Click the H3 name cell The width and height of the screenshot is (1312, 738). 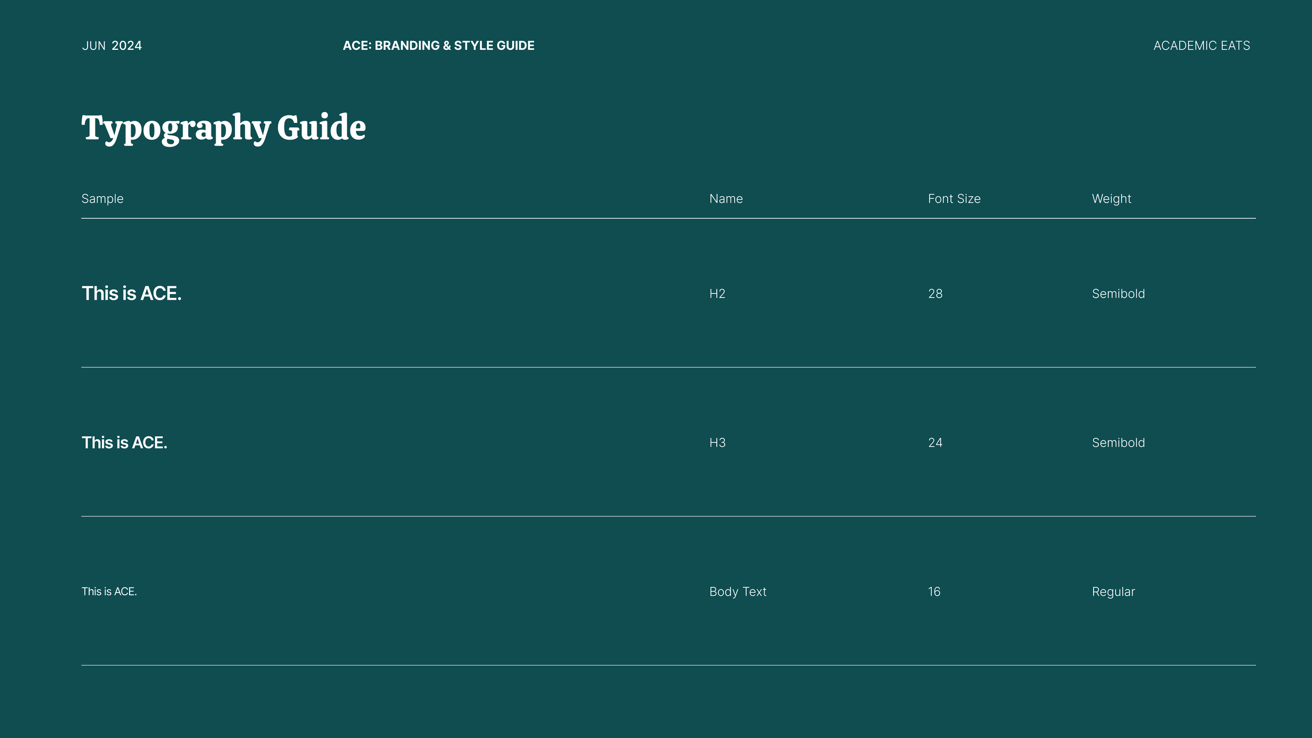(x=717, y=443)
